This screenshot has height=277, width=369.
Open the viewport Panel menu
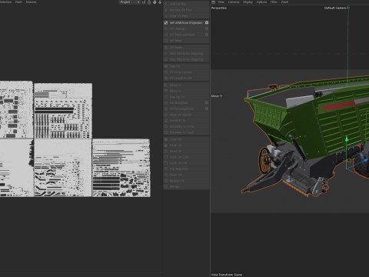pyautogui.click(x=284, y=2)
